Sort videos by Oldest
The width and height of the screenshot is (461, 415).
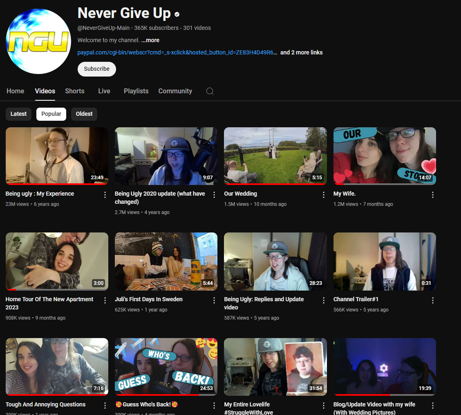click(84, 114)
